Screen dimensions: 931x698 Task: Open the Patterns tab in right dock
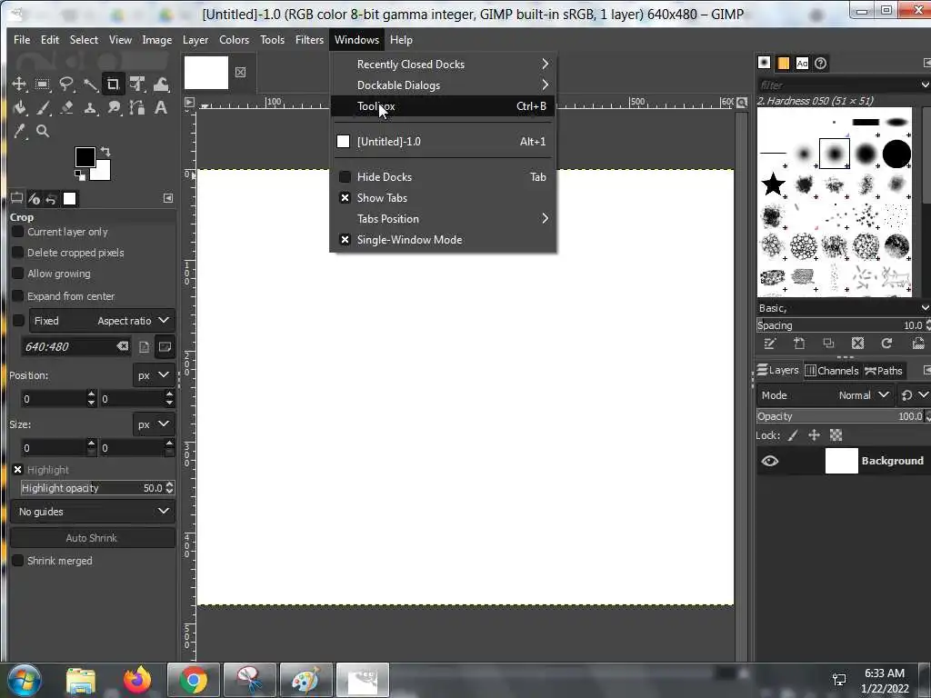783,63
